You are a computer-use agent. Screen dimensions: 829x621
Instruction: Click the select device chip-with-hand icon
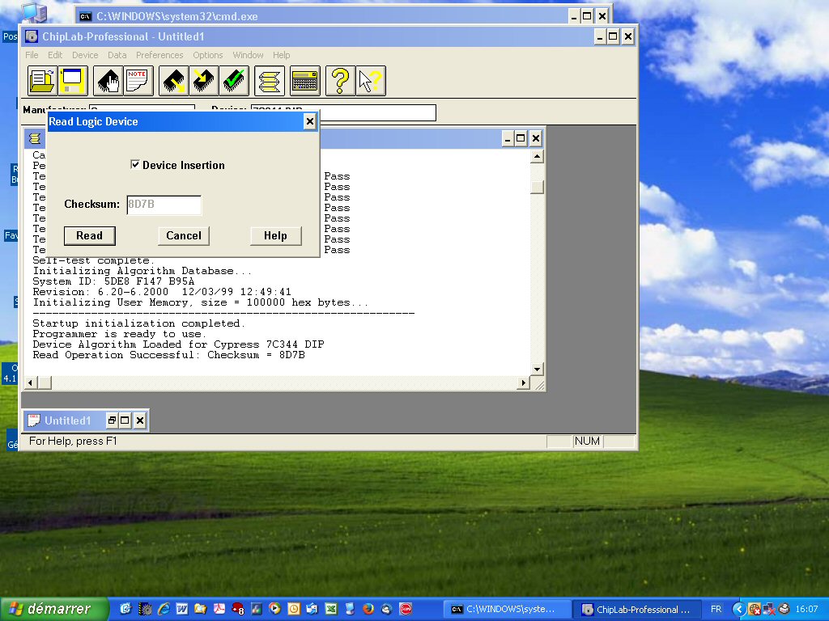pyautogui.click(x=108, y=81)
